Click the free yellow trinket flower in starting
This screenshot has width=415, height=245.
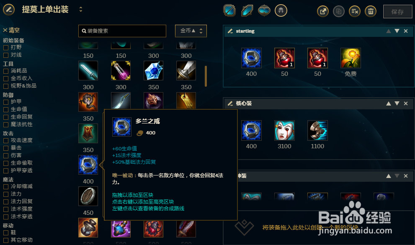tap(351, 58)
